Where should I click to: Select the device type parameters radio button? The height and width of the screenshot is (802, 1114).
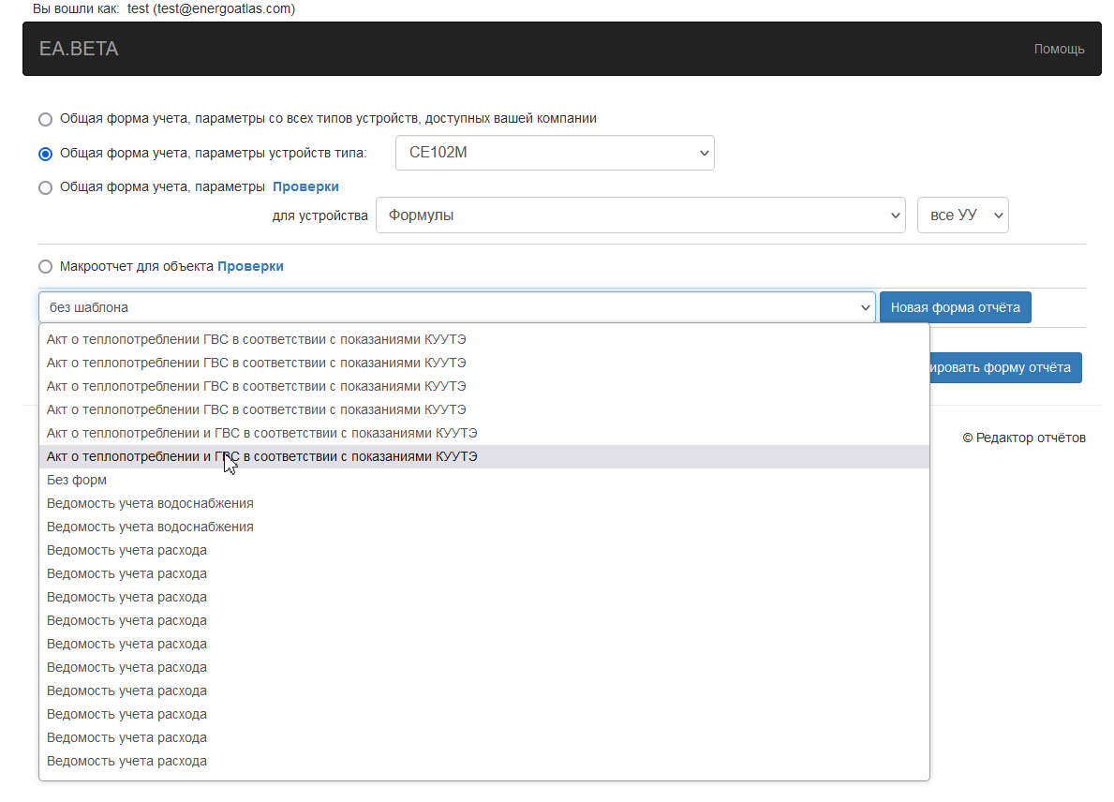tap(46, 154)
